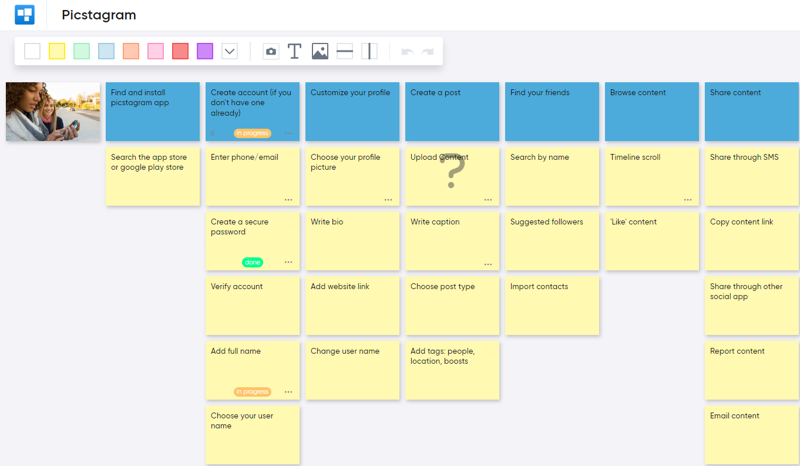Click 'in progress' badge on Add full name

(x=253, y=392)
